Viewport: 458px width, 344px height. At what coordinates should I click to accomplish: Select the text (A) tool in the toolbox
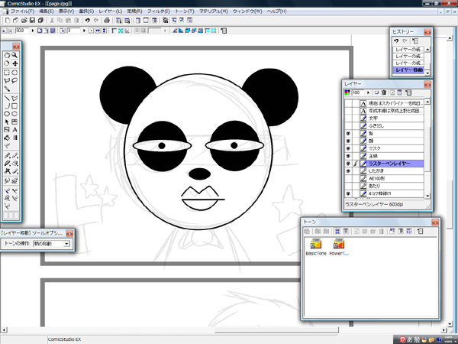15,130
